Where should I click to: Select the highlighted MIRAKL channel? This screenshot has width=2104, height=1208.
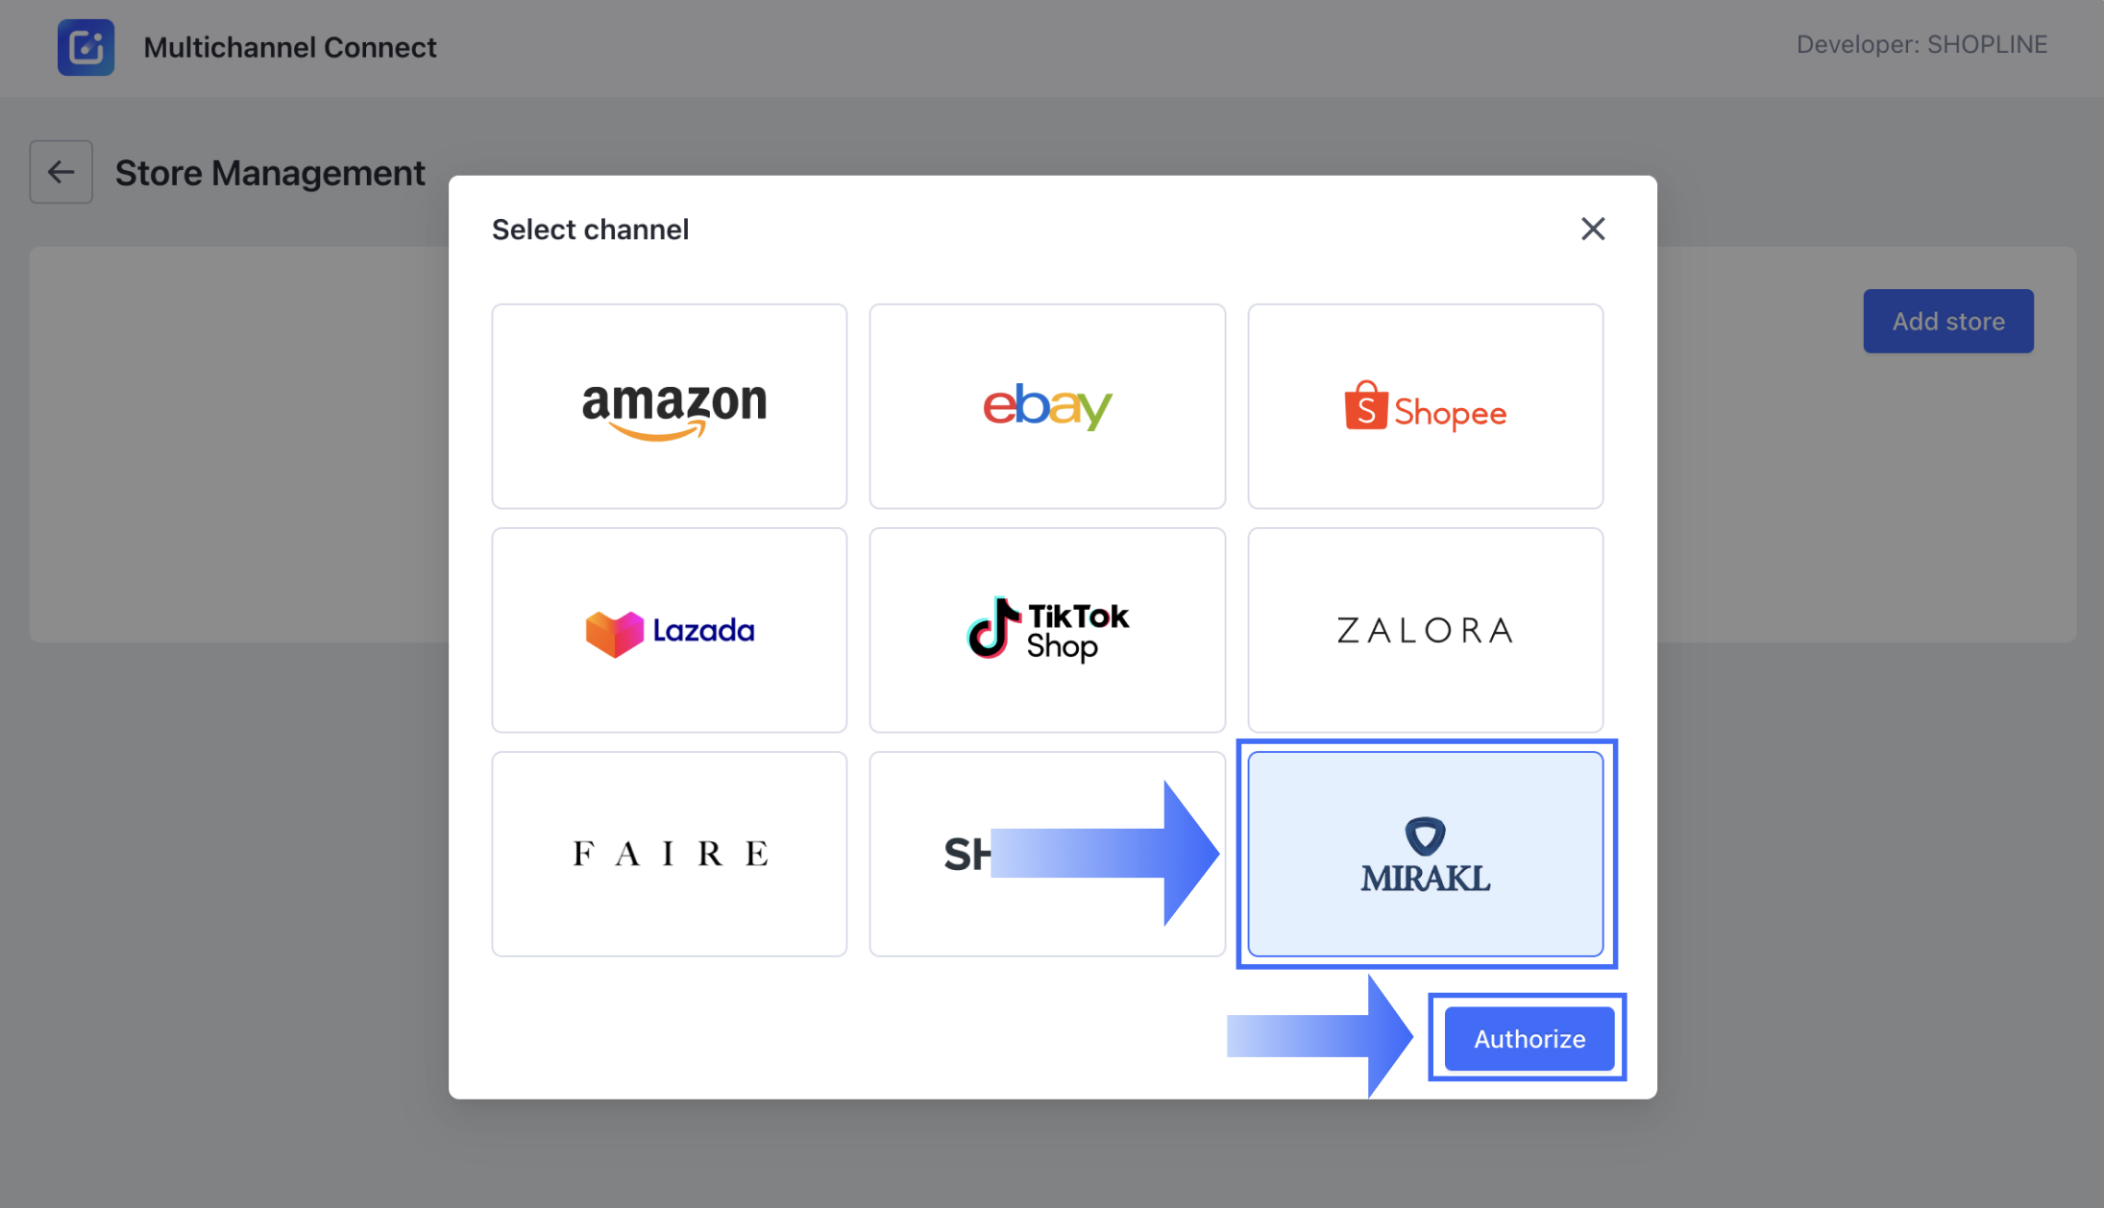click(x=1425, y=854)
